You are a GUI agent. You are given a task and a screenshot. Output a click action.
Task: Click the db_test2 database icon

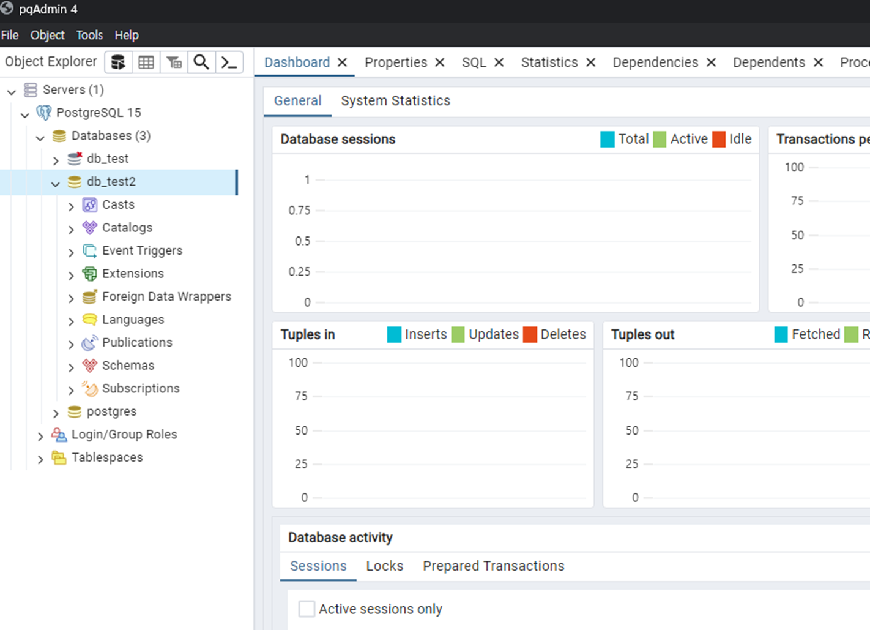pyautogui.click(x=75, y=182)
